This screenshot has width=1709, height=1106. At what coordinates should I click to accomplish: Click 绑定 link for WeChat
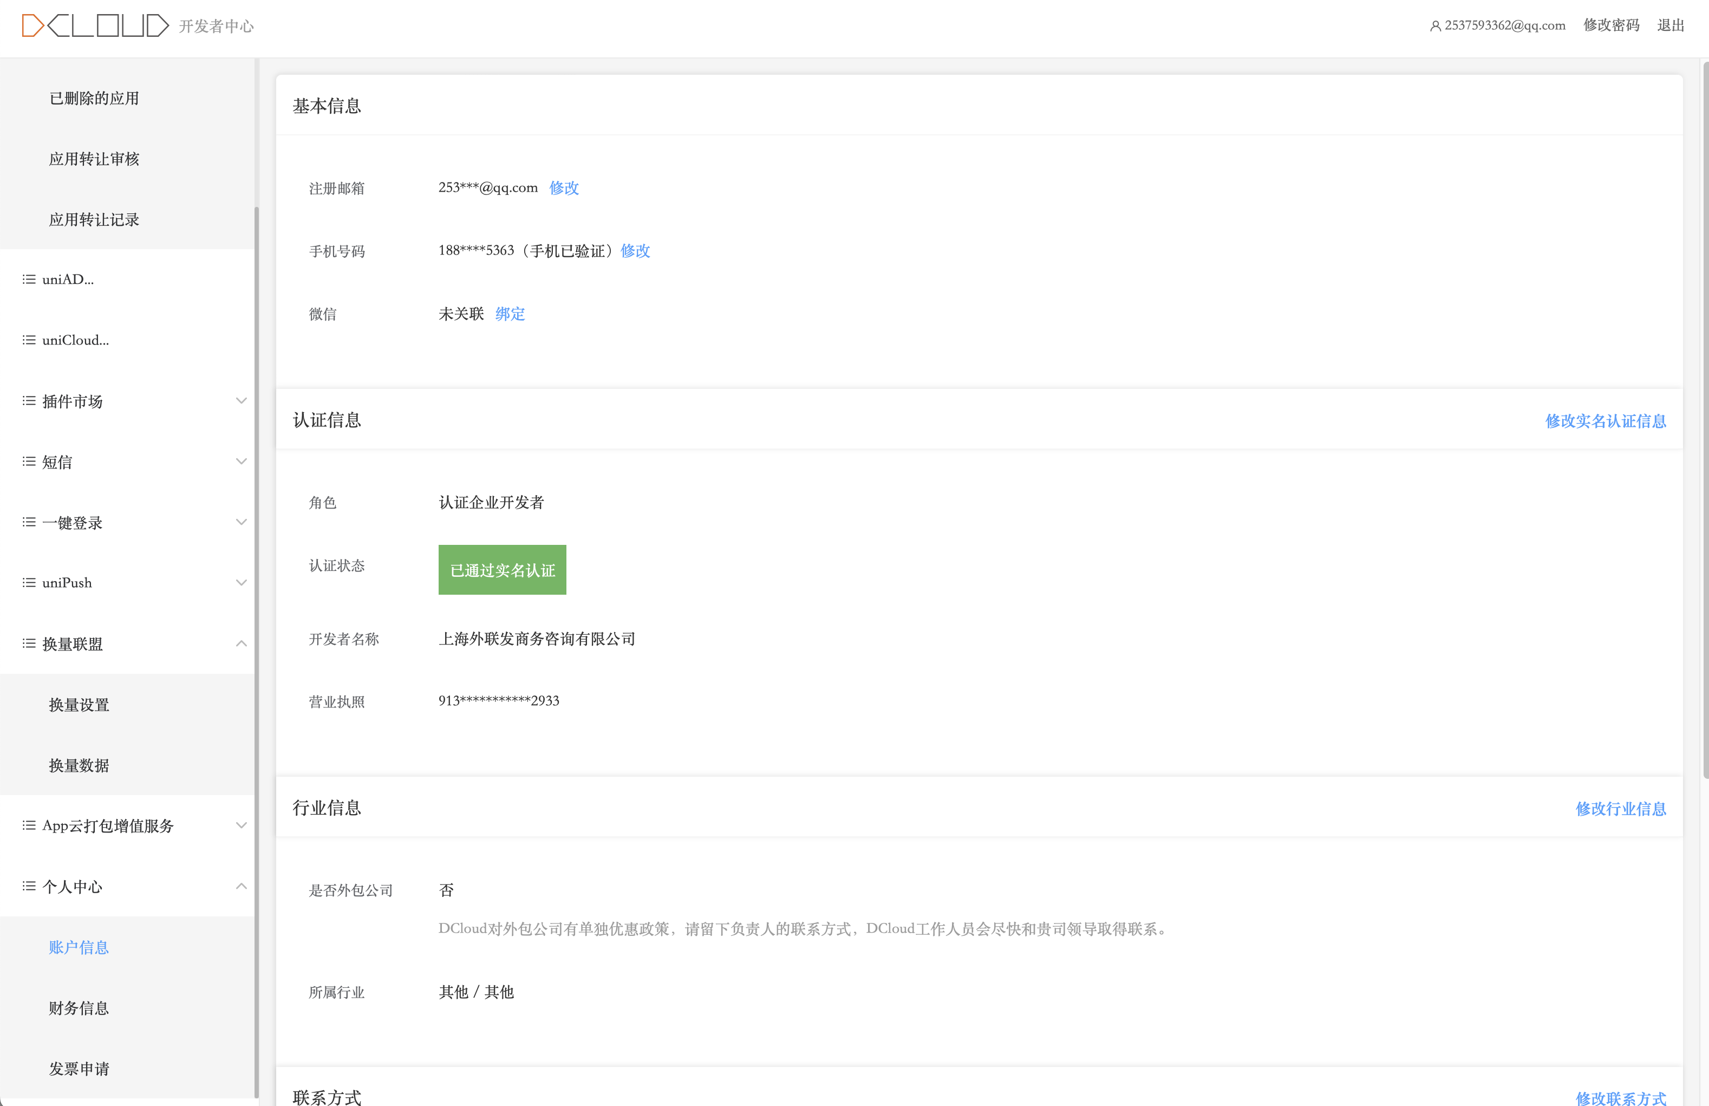click(x=510, y=314)
